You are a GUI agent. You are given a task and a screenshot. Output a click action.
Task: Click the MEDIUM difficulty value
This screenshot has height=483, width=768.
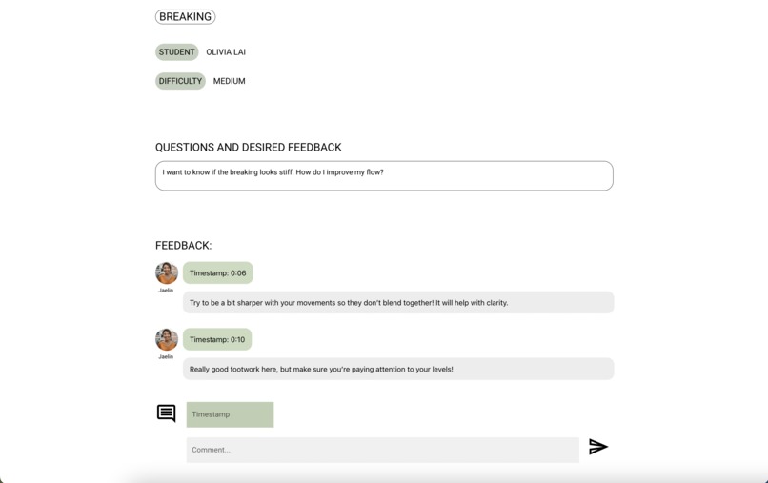(x=230, y=81)
